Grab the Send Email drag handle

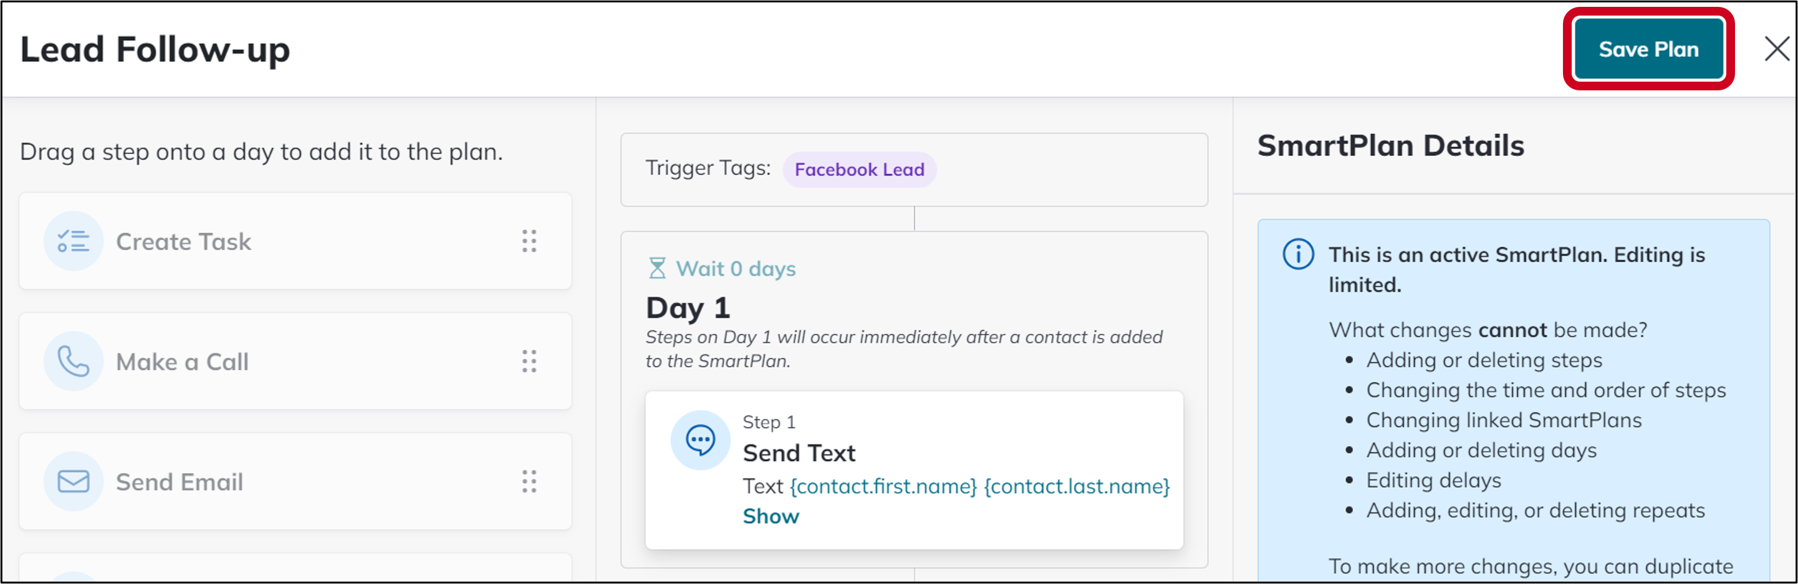pos(529,481)
